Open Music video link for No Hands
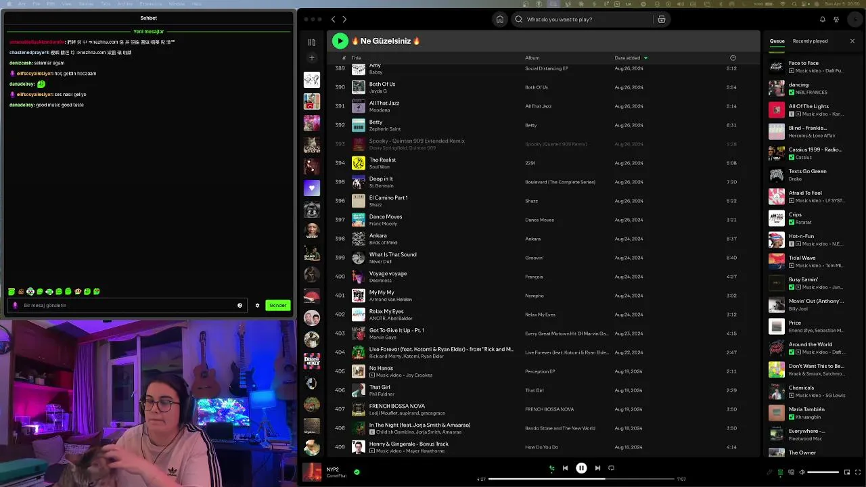Screen dimensions: 866x487 pos(389,375)
